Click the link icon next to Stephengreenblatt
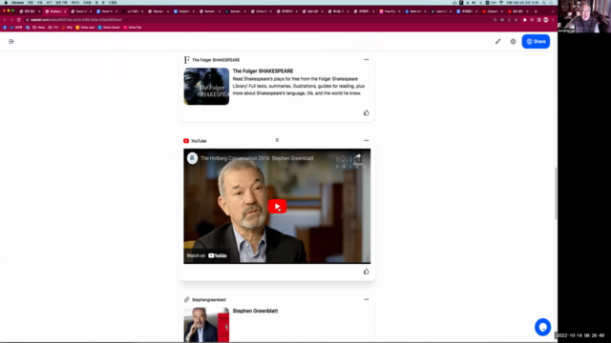611x343 pixels. point(187,299)
